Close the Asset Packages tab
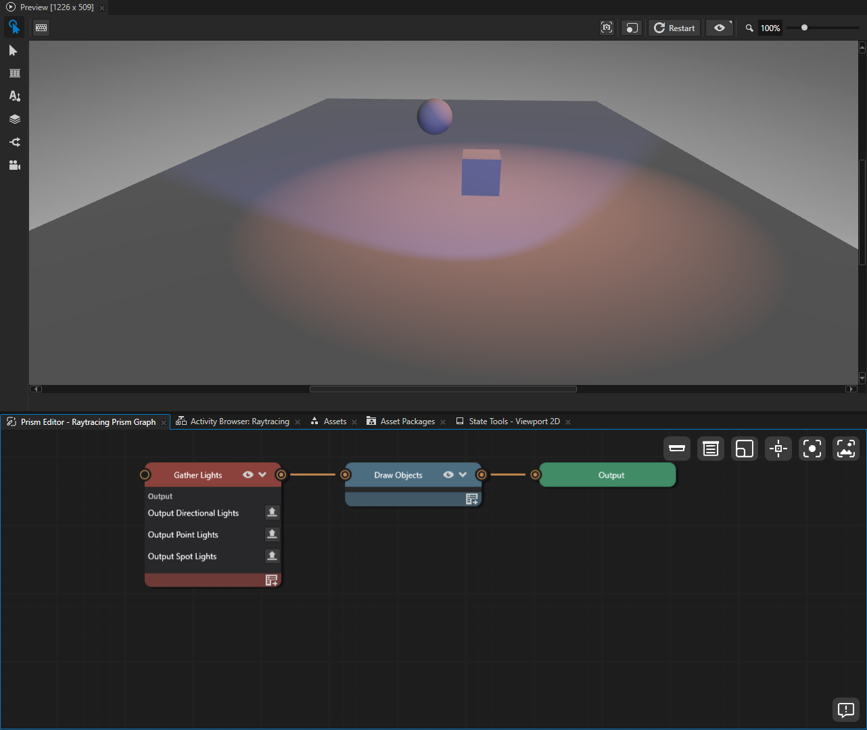This screenshot has width=867, height=730. coord(443,422)
